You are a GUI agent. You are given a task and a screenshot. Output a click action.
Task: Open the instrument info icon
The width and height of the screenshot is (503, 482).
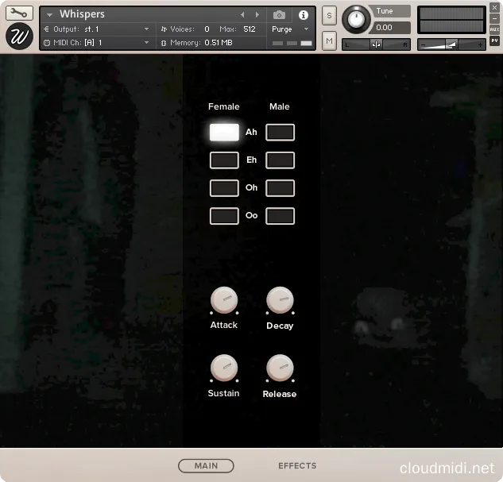[303, 15]
